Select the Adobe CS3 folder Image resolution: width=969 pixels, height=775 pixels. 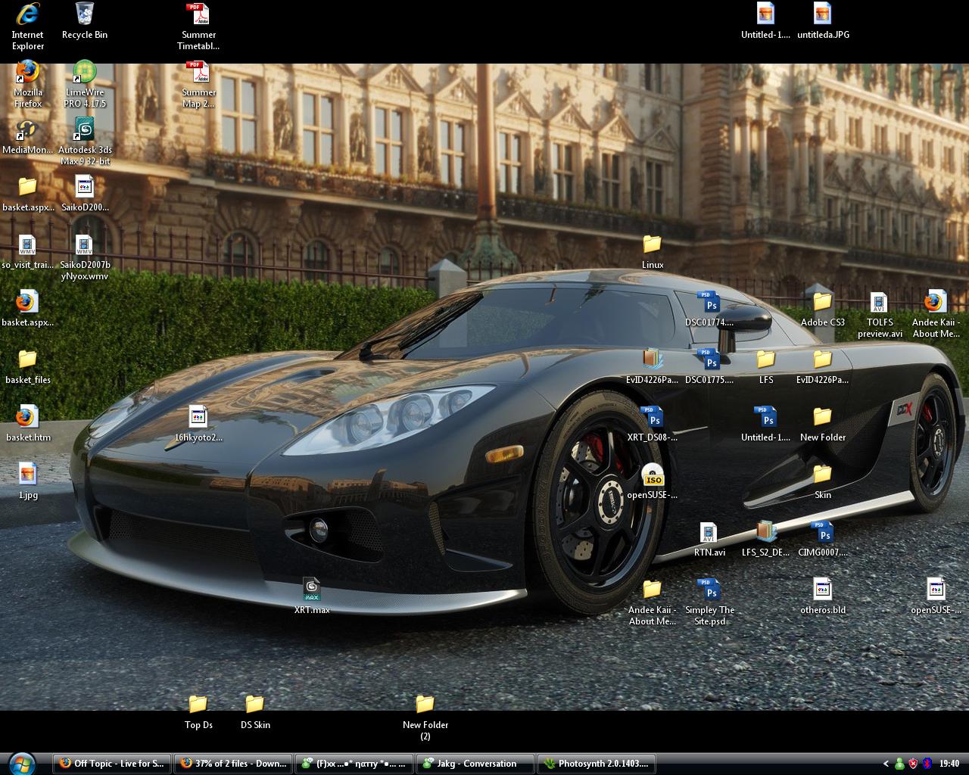coord(823,301)
